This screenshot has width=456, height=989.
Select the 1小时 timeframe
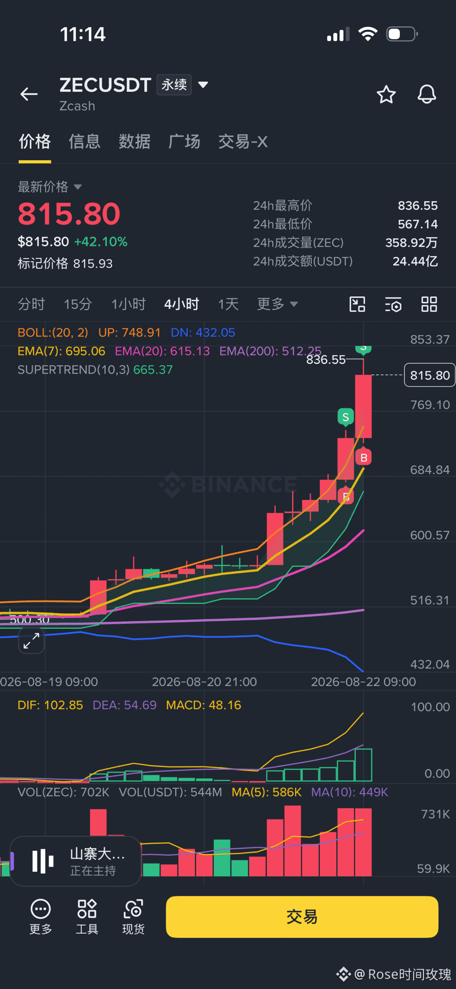[x=128, y=304]
